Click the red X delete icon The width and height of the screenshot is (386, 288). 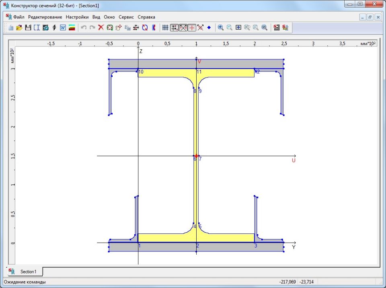pos(101,28)
